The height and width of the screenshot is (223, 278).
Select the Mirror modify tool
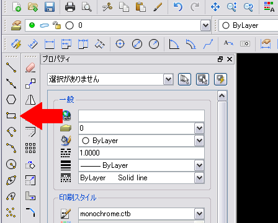click(x=30, y=100)
